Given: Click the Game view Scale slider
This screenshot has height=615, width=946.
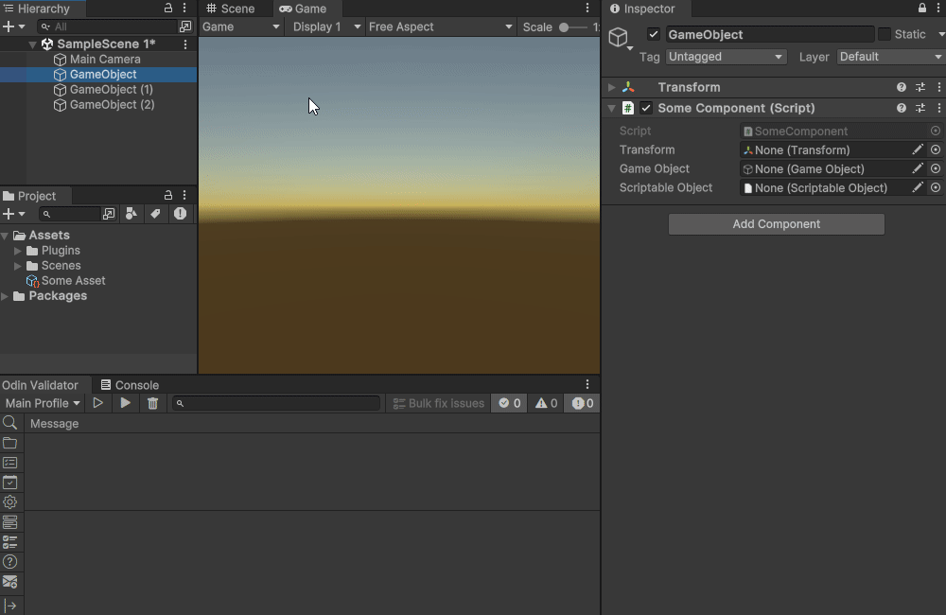Looking at the screenshot, I should 572,27.
